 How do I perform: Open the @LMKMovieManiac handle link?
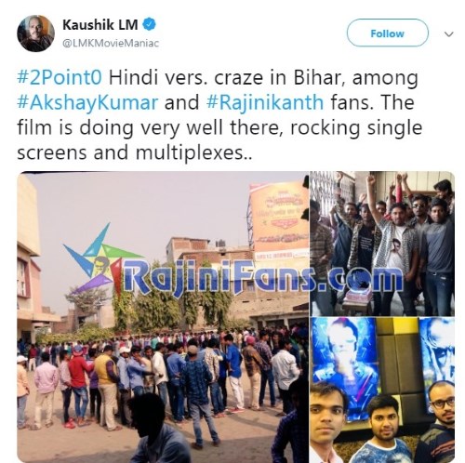click(111, 43)
